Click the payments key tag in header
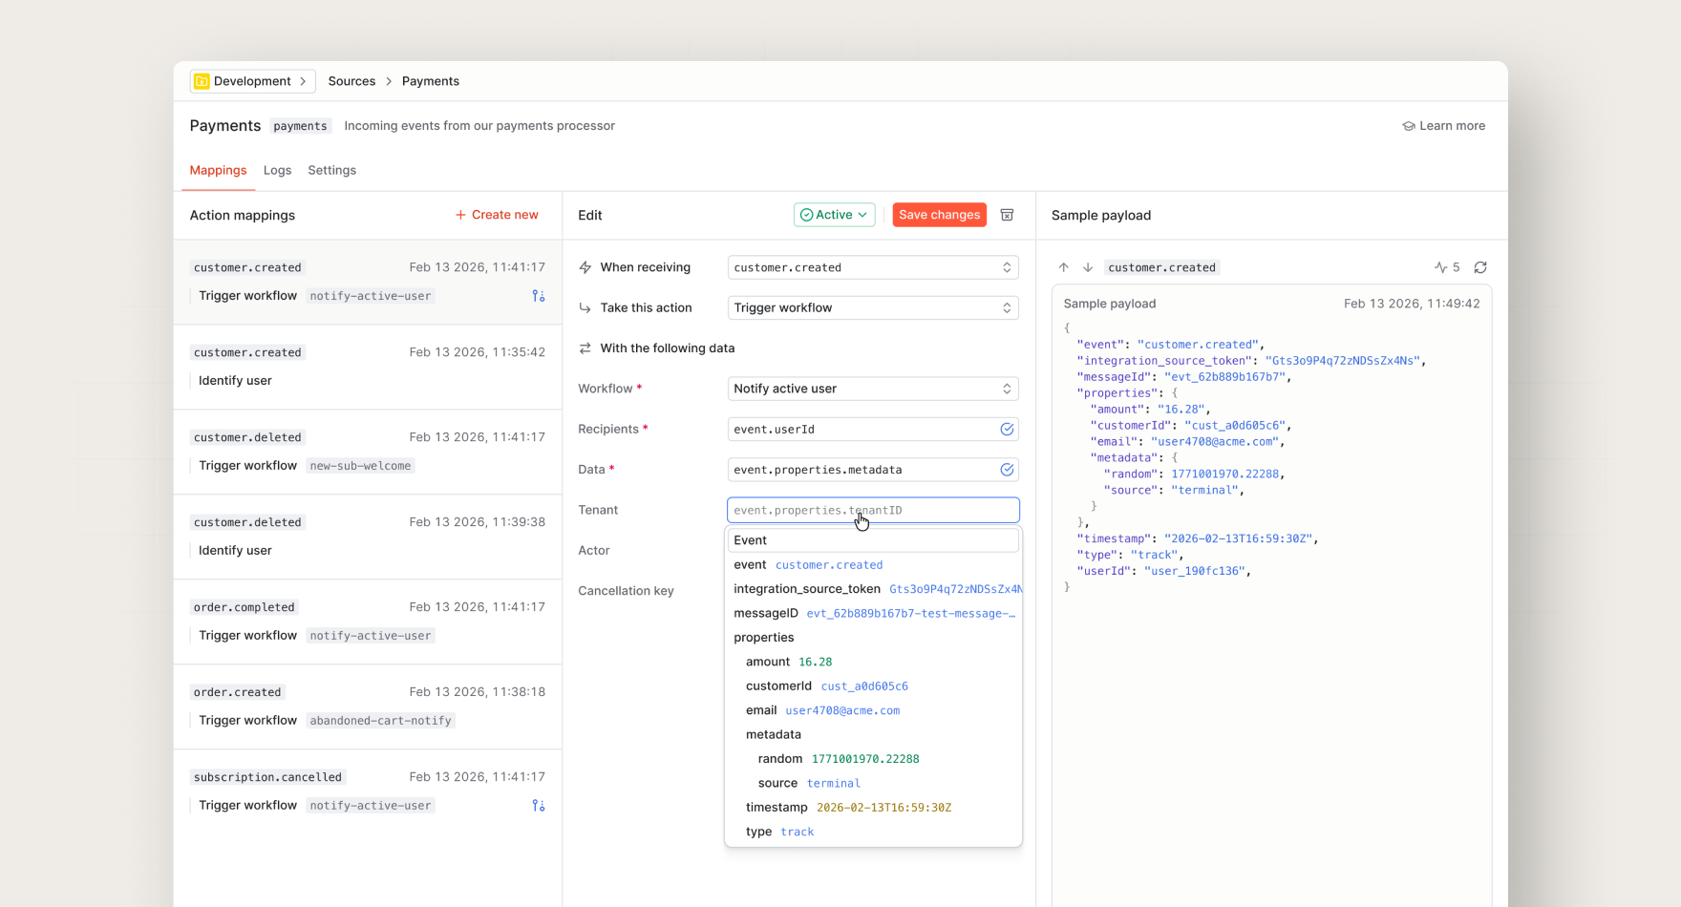 point(300,126)
